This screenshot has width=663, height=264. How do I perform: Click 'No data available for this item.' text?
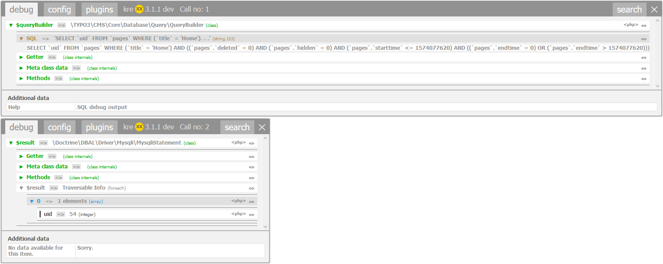(x=36, y=251)
